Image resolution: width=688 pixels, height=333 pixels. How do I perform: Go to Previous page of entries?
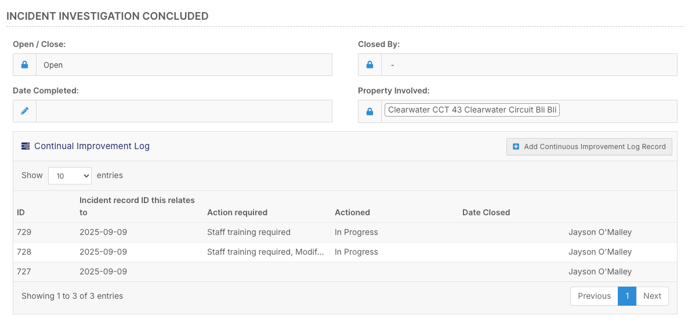coord(594,296)
